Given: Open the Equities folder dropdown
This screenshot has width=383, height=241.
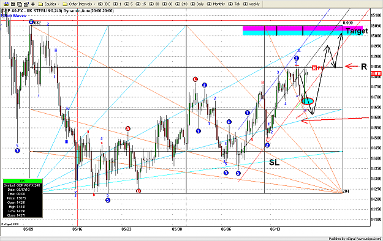Looking at the screenshot, I should click(49, 4).
